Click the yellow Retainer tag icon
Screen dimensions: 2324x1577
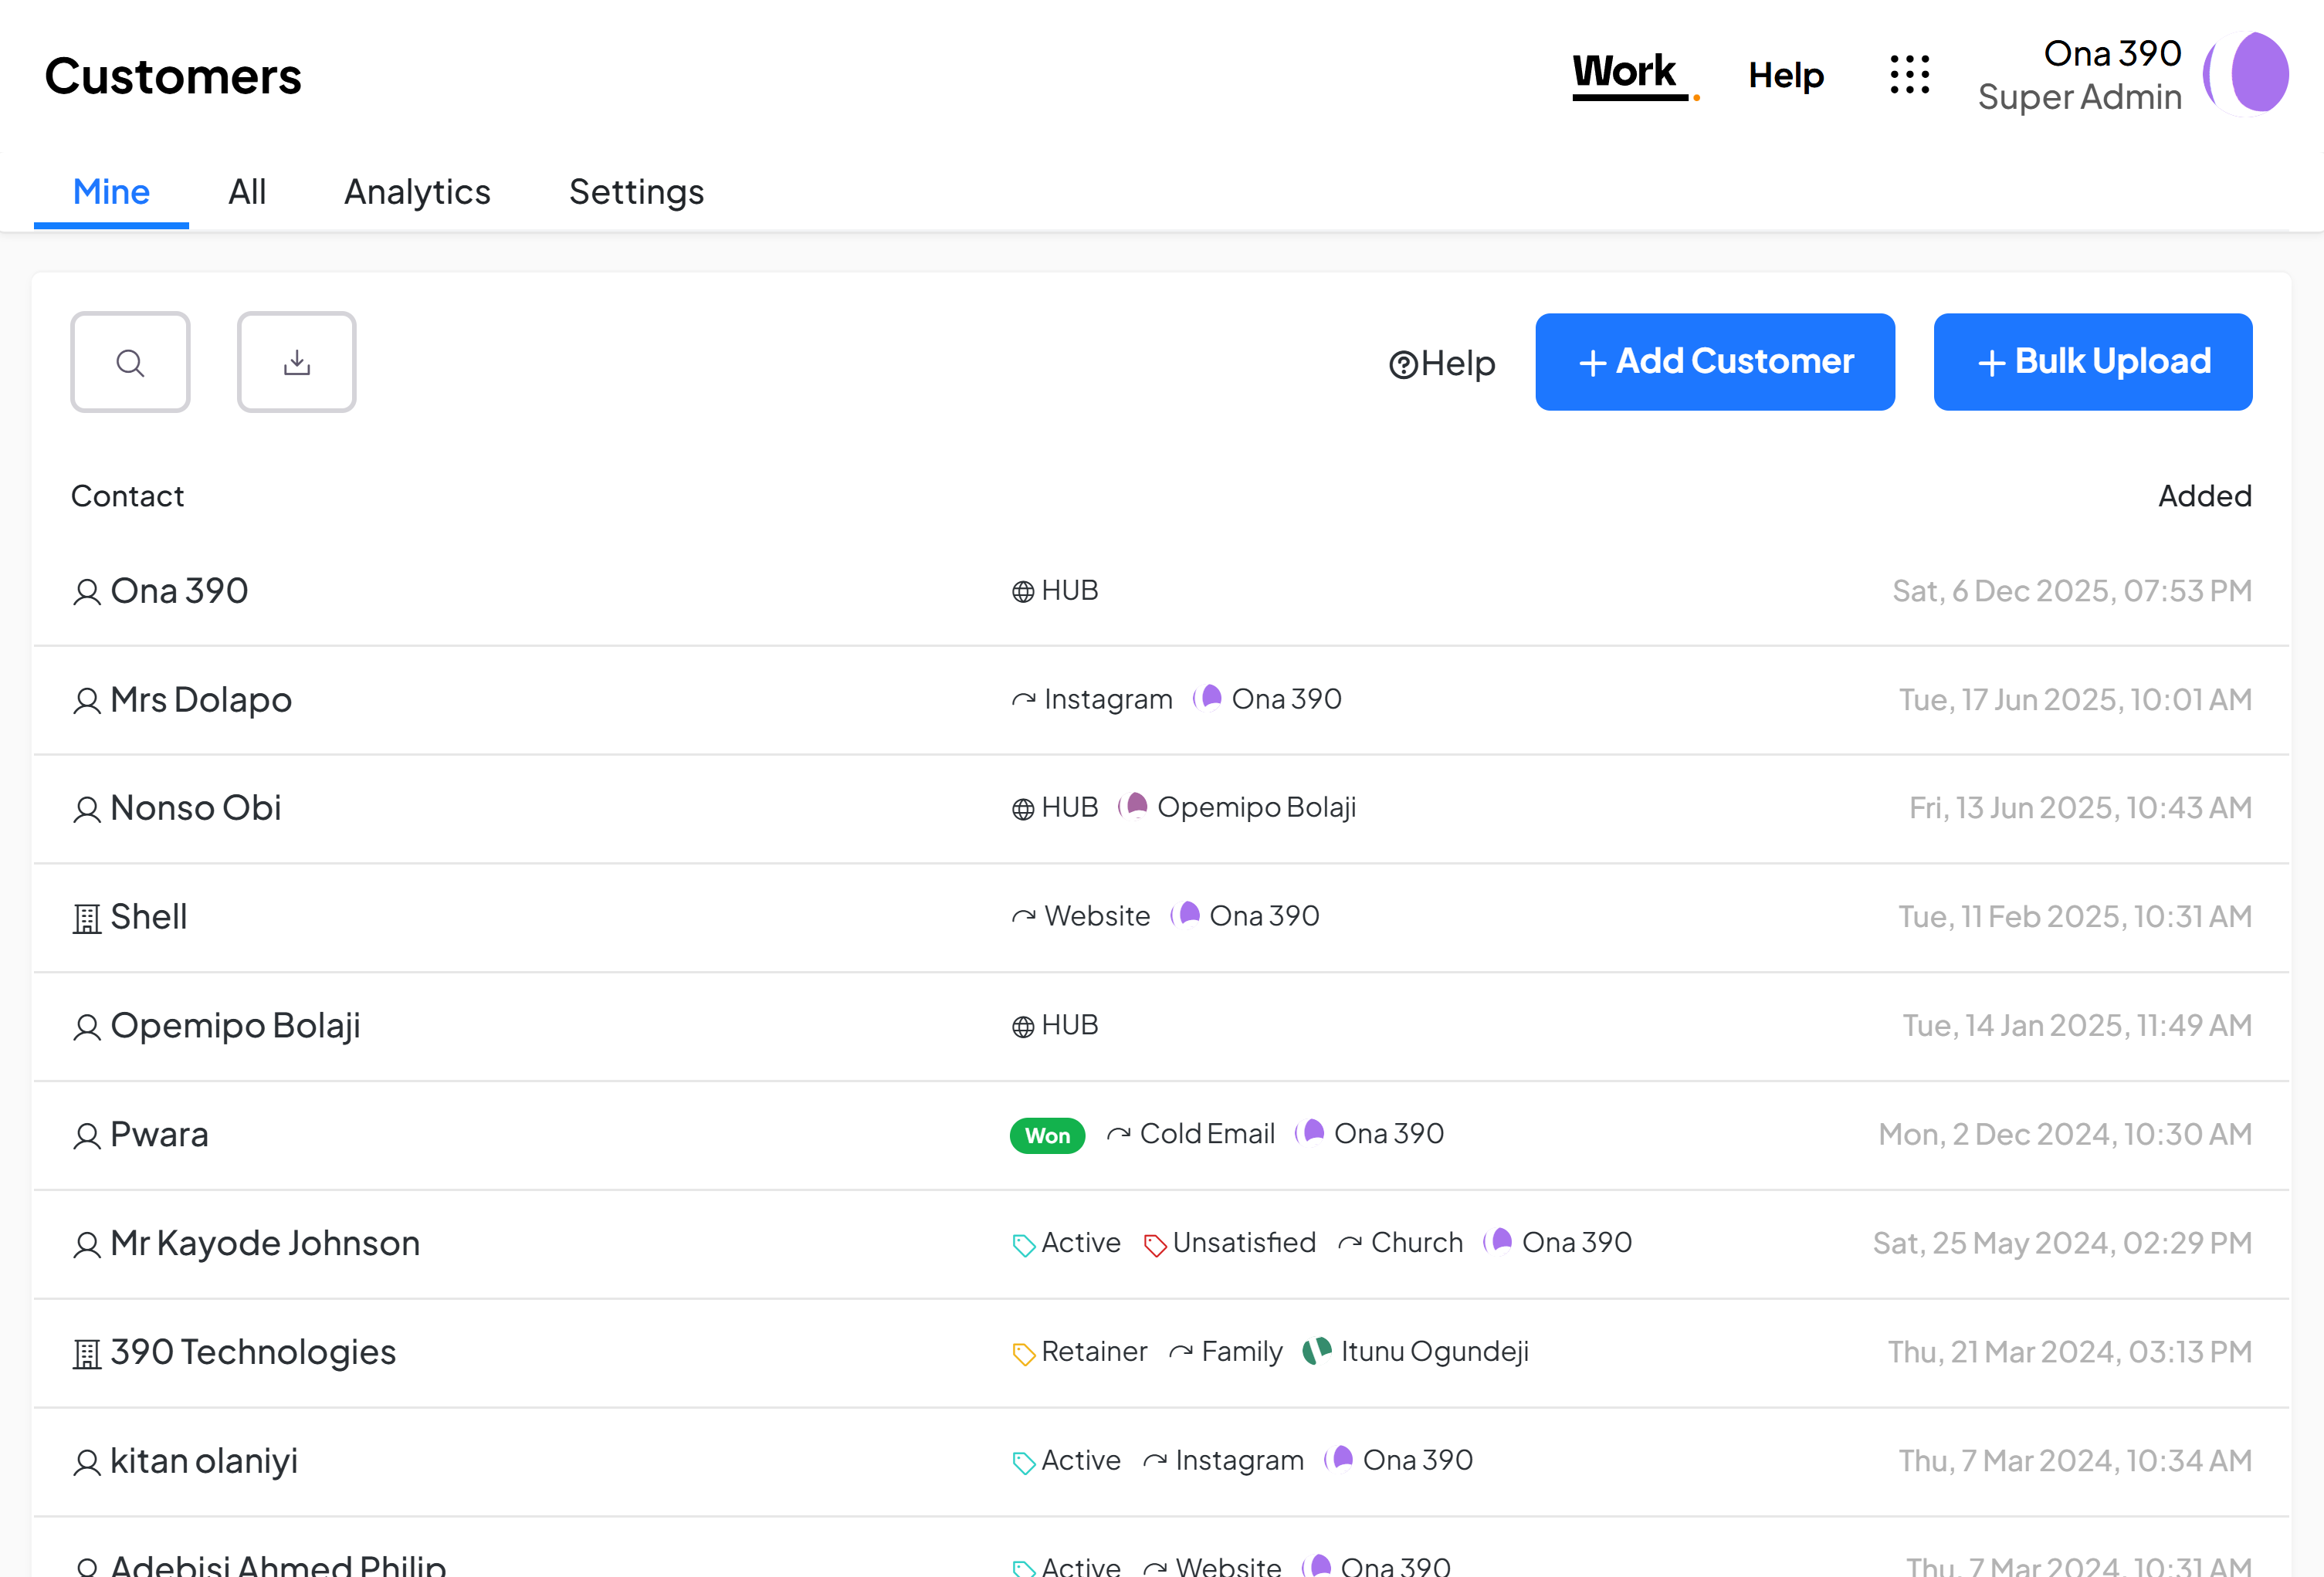1022,1354
